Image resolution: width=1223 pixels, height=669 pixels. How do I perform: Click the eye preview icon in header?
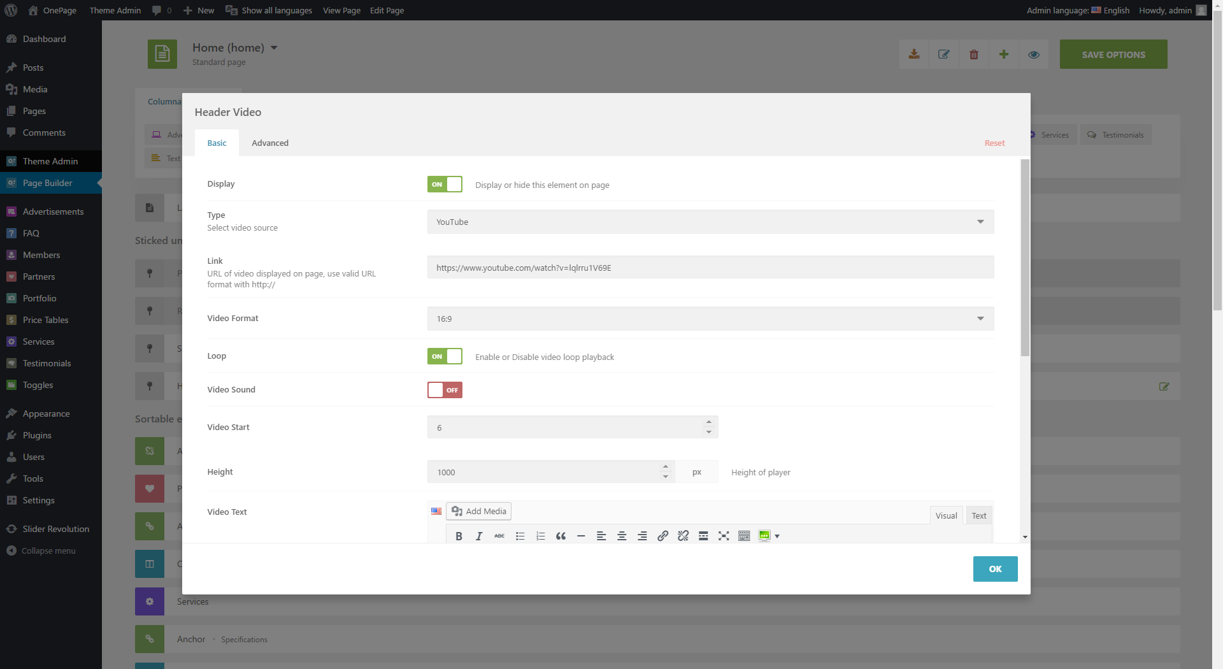point(1034,54)
